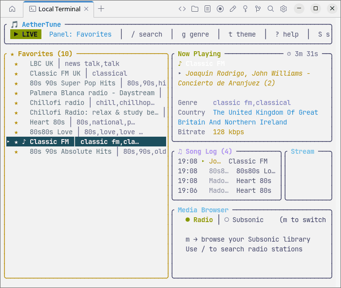This screenshot has height=288, width=341.
Task: Select the Local Terminal tab
Action: click(x=59, y=9)
